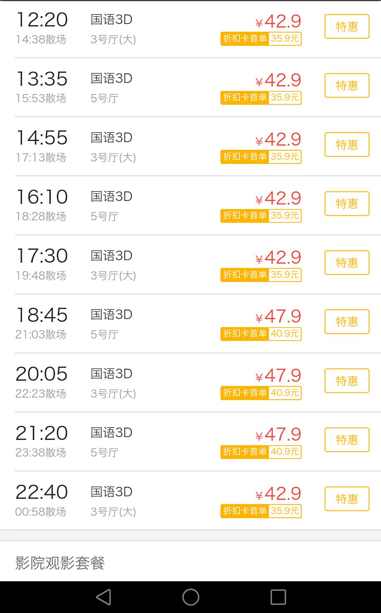
Task: Tap 折扣卡首单 40.9元 tag for 18:45
Action: [x=261, y=334]
